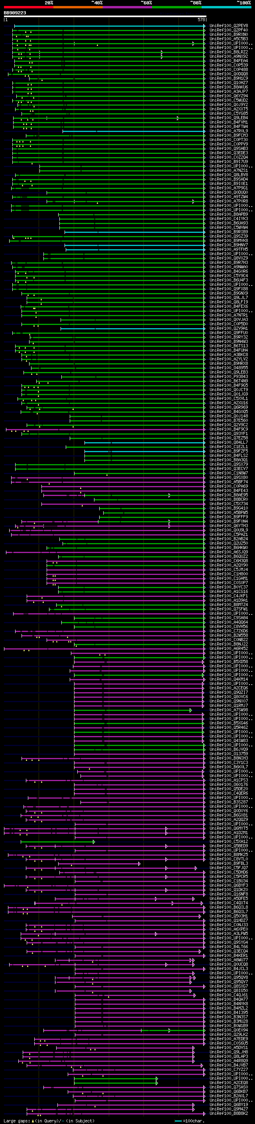
Task: Select hit label UniRef100_B9H1C9
Action: pyautogui.click(x=229, y=79)
